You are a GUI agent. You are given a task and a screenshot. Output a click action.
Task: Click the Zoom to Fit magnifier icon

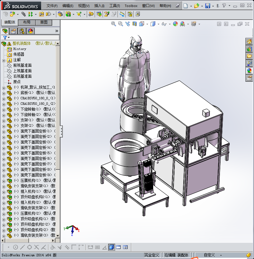114,24
